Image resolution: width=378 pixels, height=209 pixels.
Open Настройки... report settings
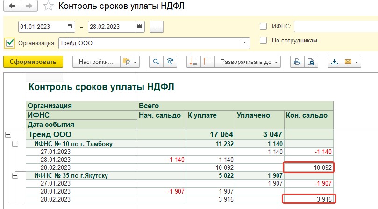click(96, 62)
